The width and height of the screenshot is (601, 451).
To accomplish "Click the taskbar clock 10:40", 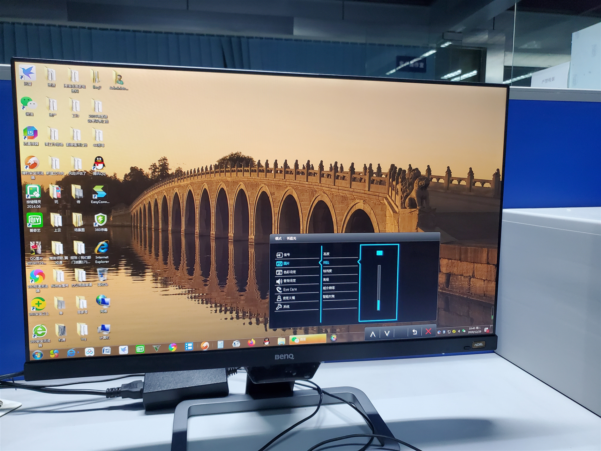I will pos(475,330).
